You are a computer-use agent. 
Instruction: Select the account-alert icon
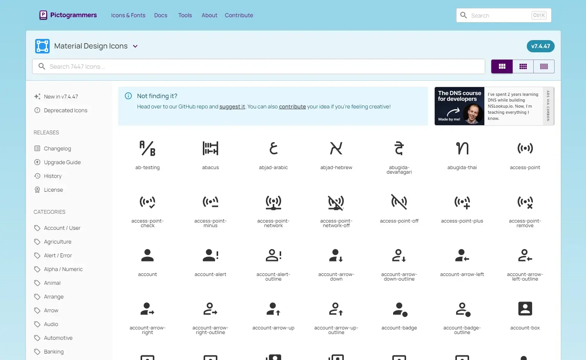tap(210, 255)
